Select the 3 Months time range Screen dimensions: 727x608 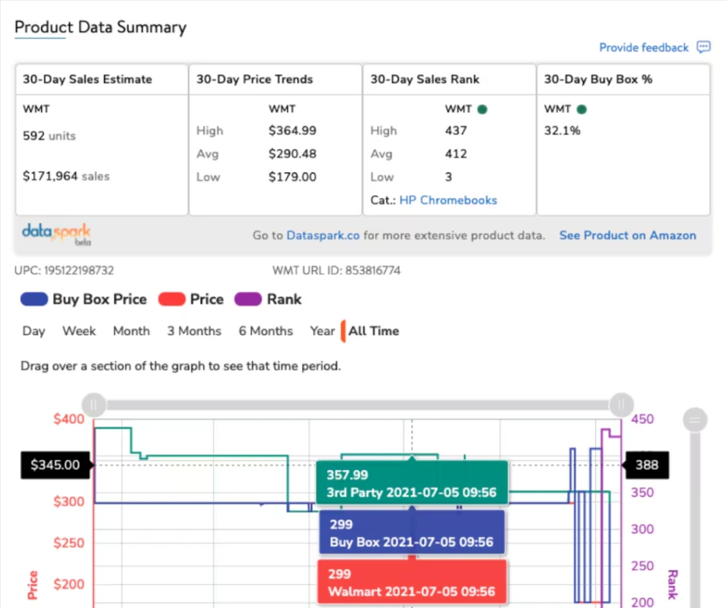pos(194,331)
